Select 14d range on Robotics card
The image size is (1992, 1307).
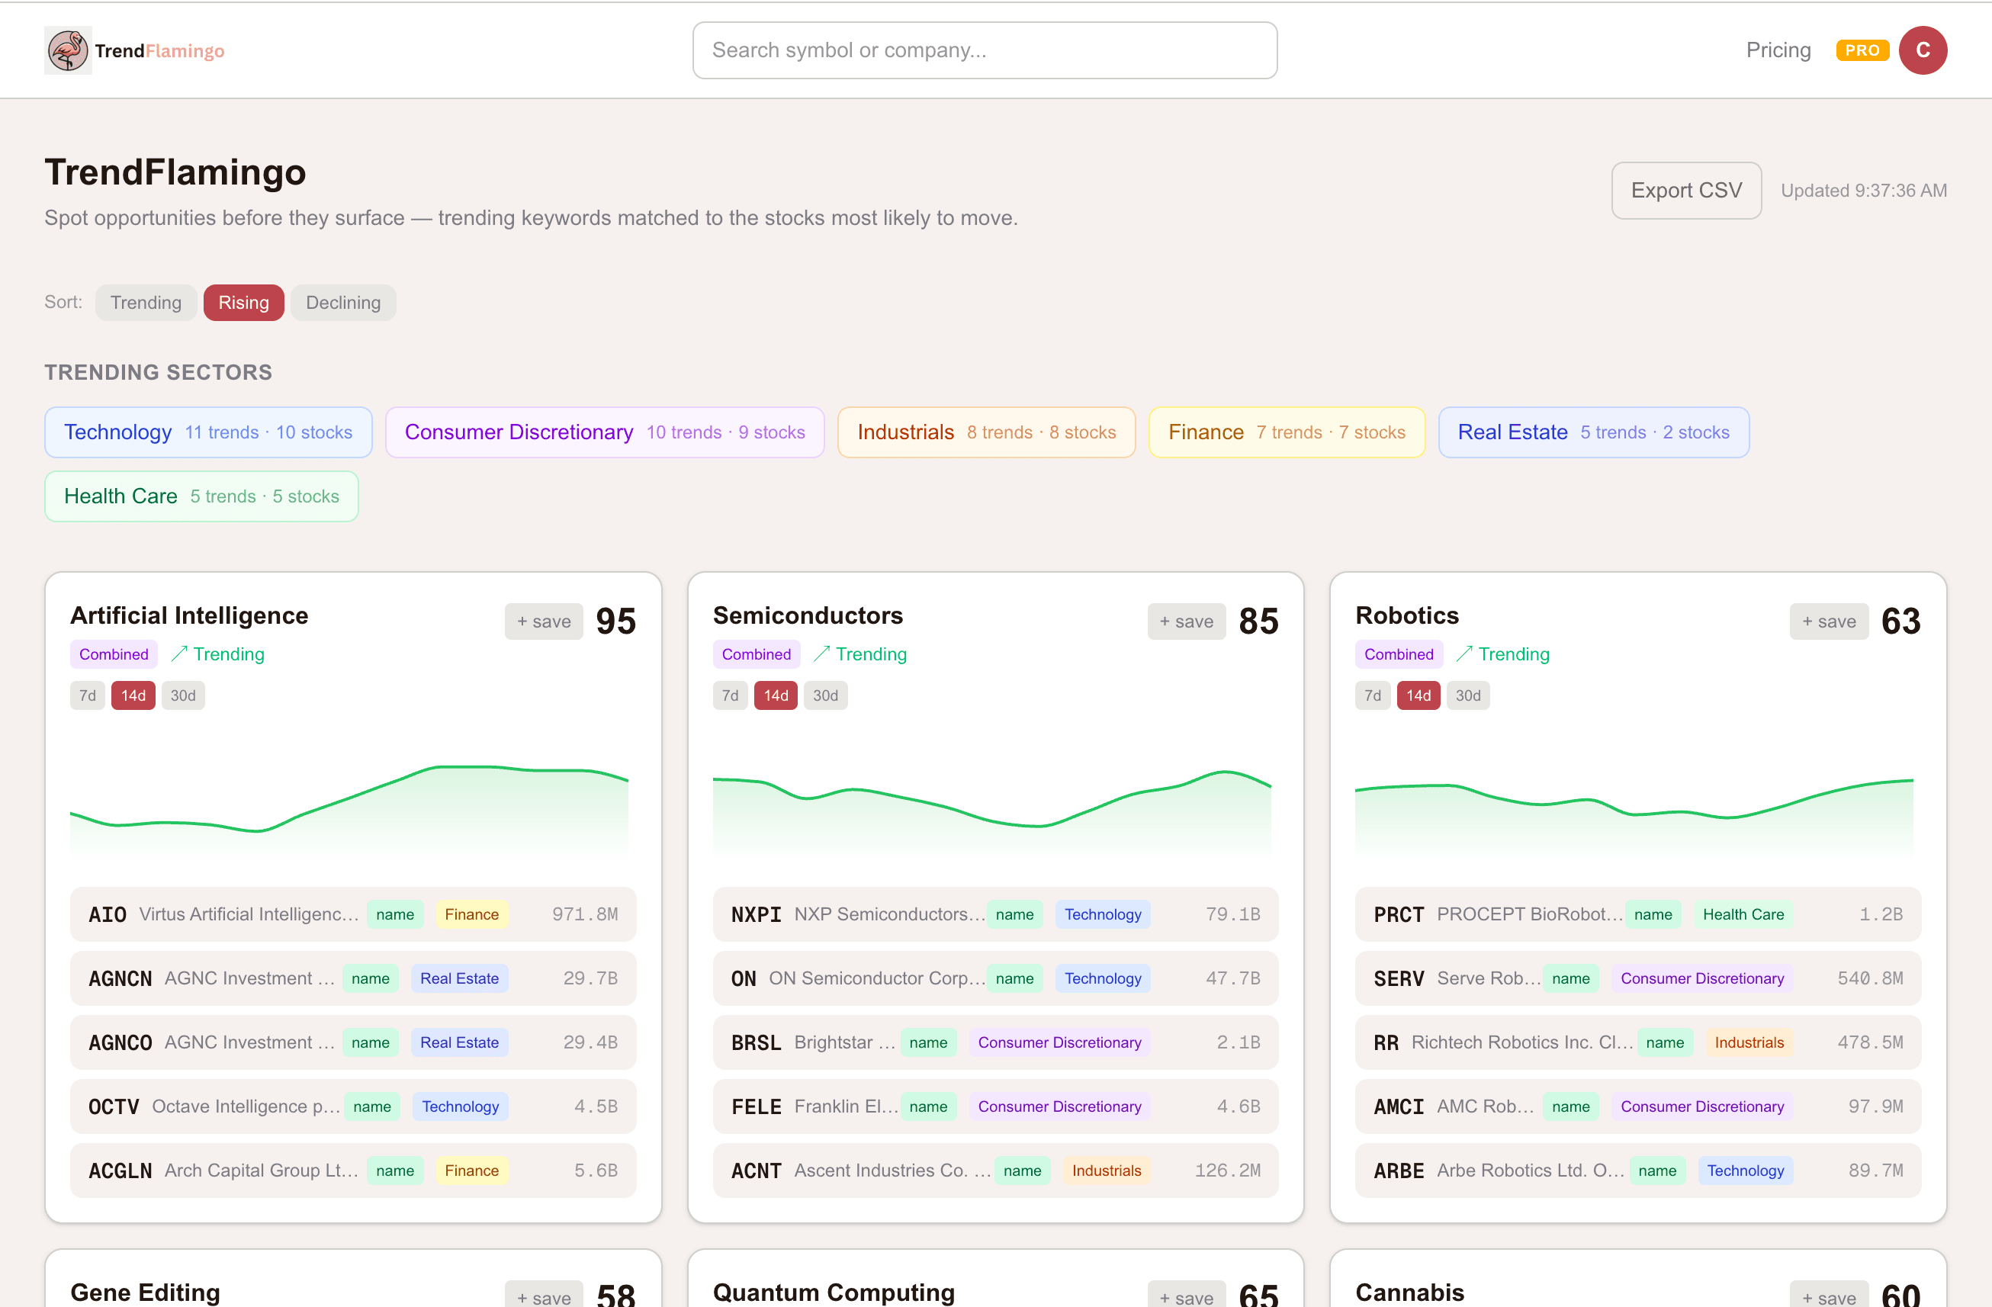coord(1418,695)
